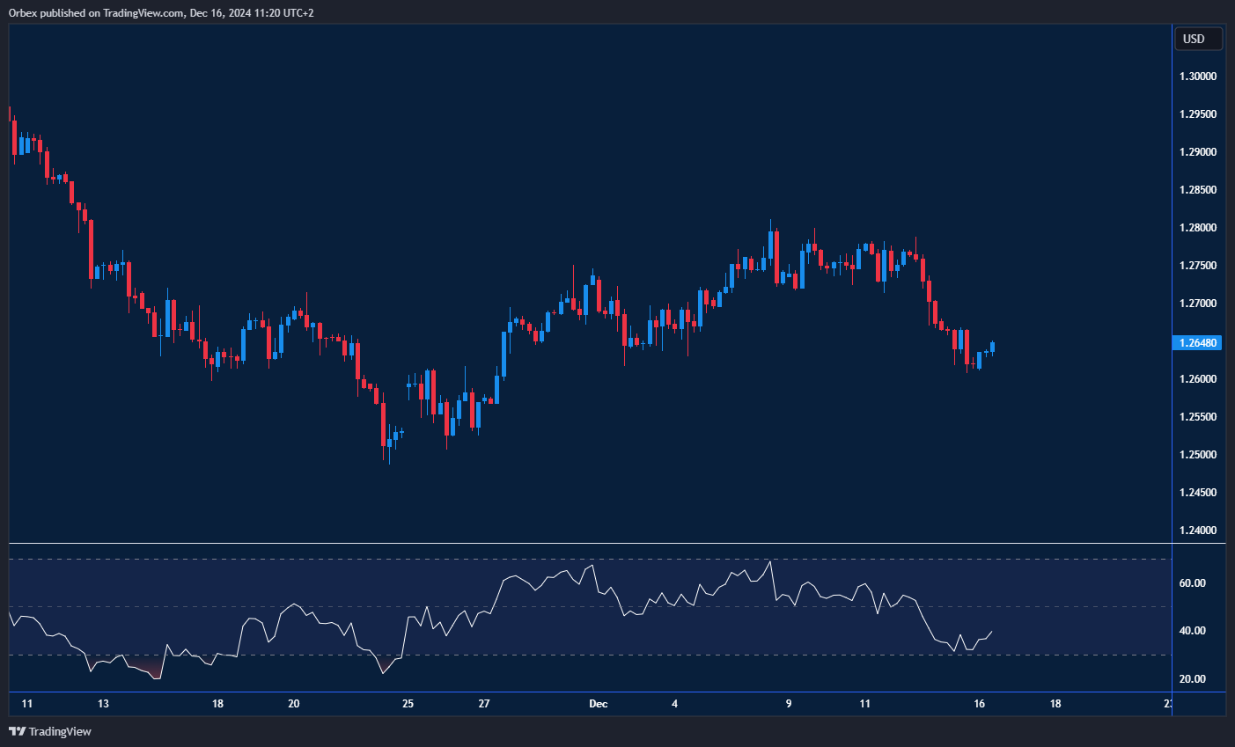This screenshot has width=1235, height=747.
Task: Select the 1.30000 price axis label
Action: [1198, 77]
